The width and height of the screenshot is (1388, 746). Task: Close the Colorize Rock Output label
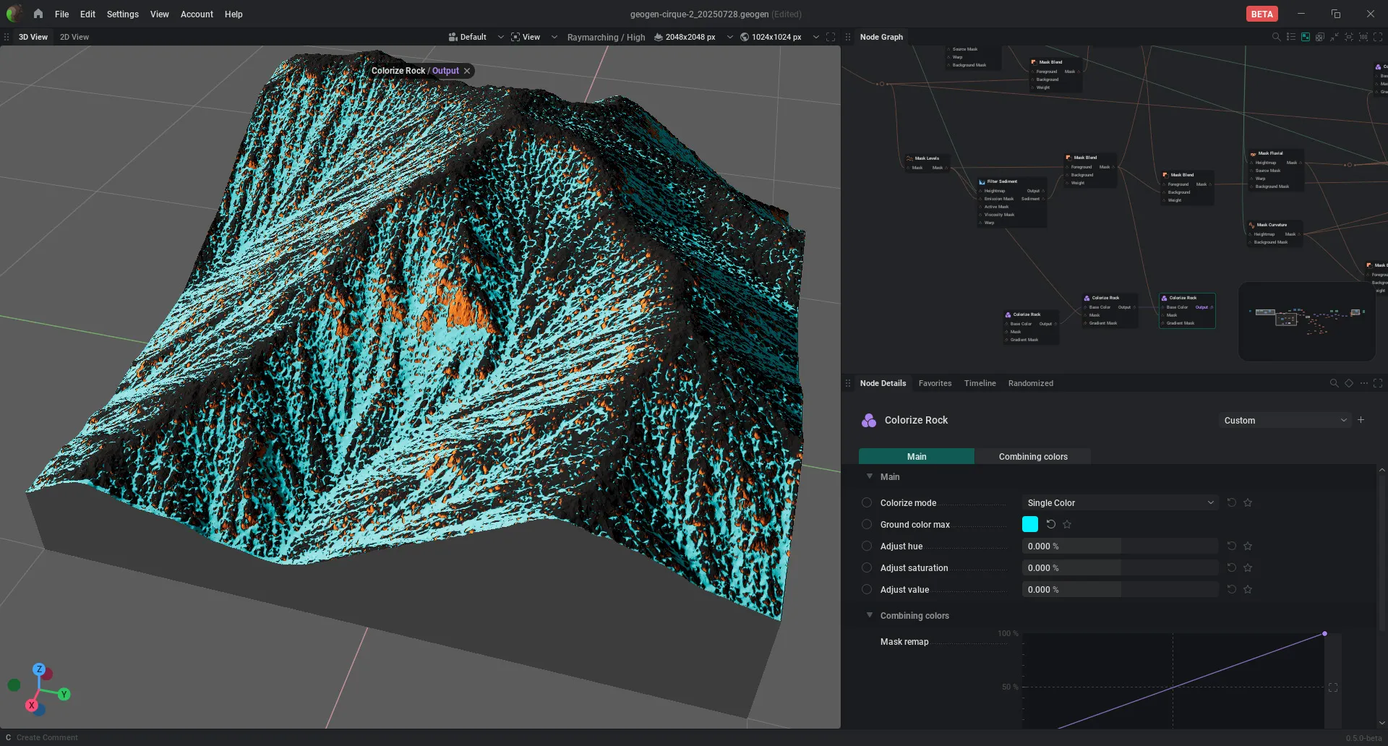(x=467, y=71)
